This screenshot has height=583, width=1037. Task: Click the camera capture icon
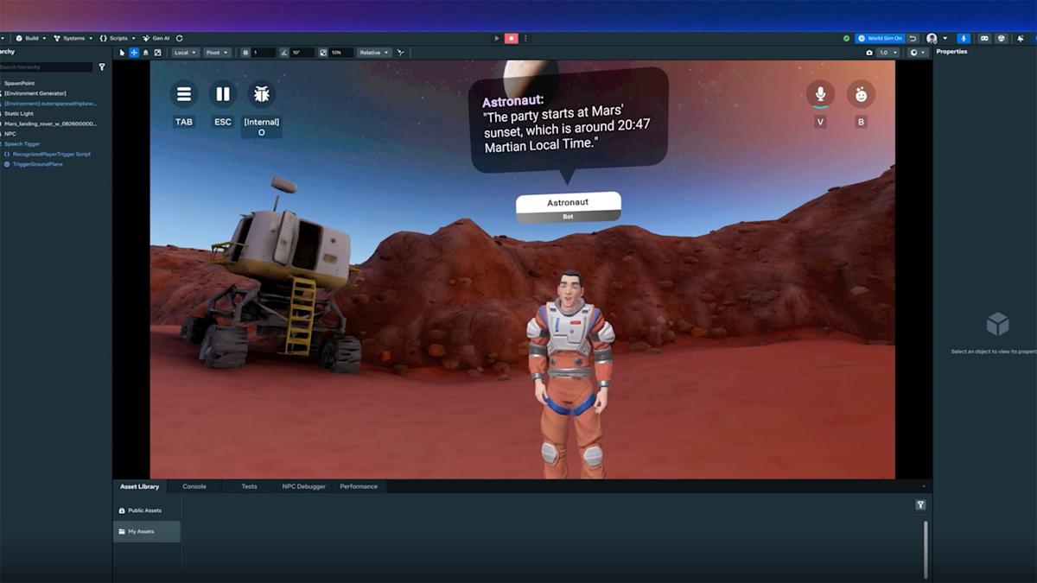coord(870,52)
